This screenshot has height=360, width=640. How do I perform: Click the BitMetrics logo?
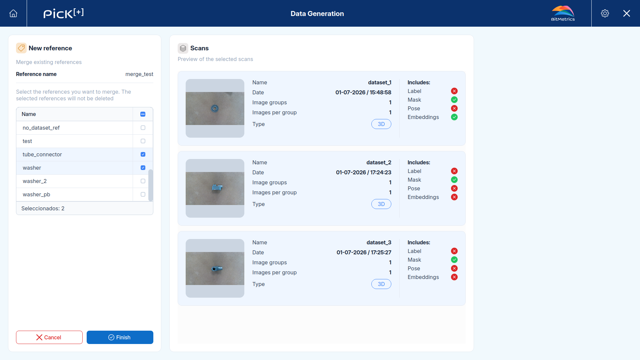[563, 13]
